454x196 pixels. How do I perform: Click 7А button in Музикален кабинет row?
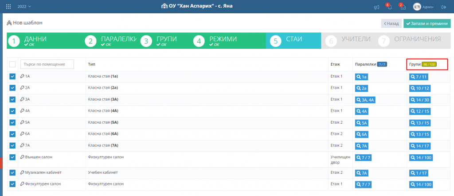tap(362, 173)
